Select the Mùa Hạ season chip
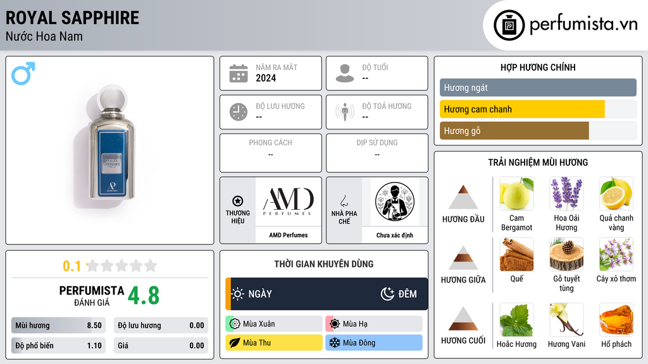This screenshot has width=648, height=364. coord(374,324)
